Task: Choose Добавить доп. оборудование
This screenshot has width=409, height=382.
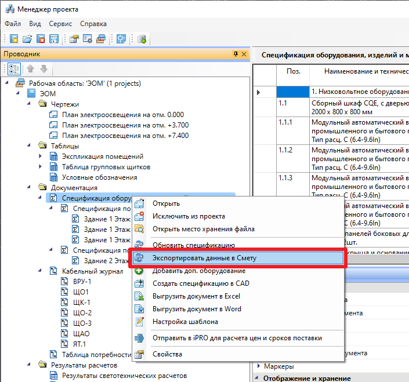Action: 238,271
